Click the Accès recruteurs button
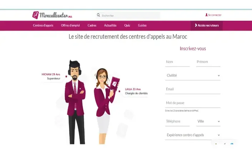Image resolution: width=252 pixels, height=153 pixels. pos(207,25)
